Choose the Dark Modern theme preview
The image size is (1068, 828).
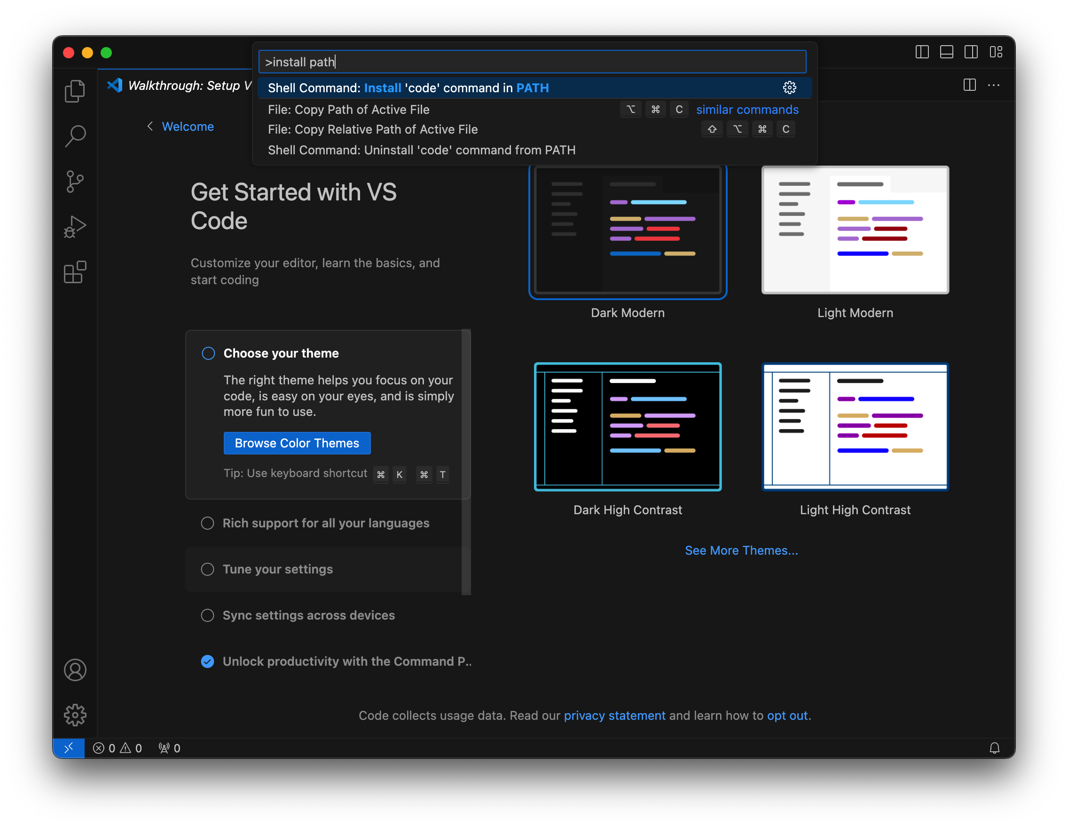pyautogui.click(x=628, y=231)
